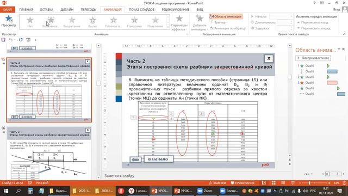Click 'Заметки к слайду' notes field
Viewport: 348px width, 196px height.
pyautogui.click(x=120, y=176)
